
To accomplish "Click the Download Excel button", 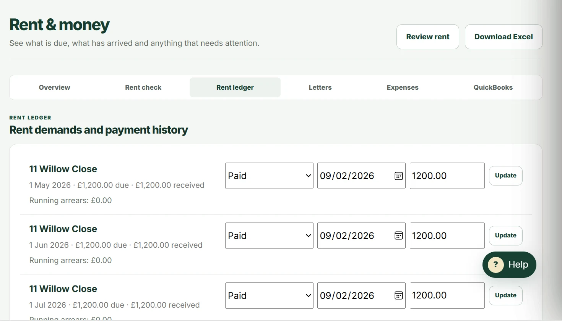I will pos(504,37).
